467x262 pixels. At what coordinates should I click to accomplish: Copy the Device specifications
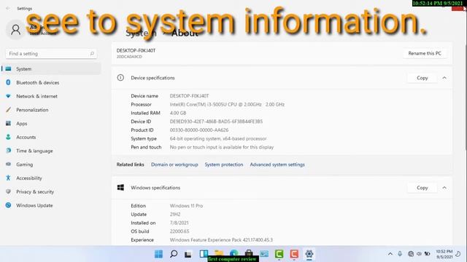click(422, 78)
